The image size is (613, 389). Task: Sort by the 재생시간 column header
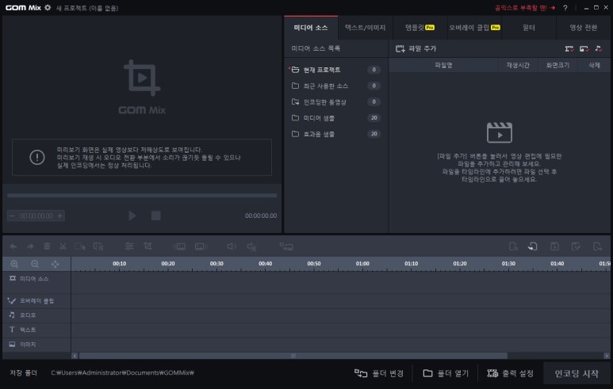518,65
